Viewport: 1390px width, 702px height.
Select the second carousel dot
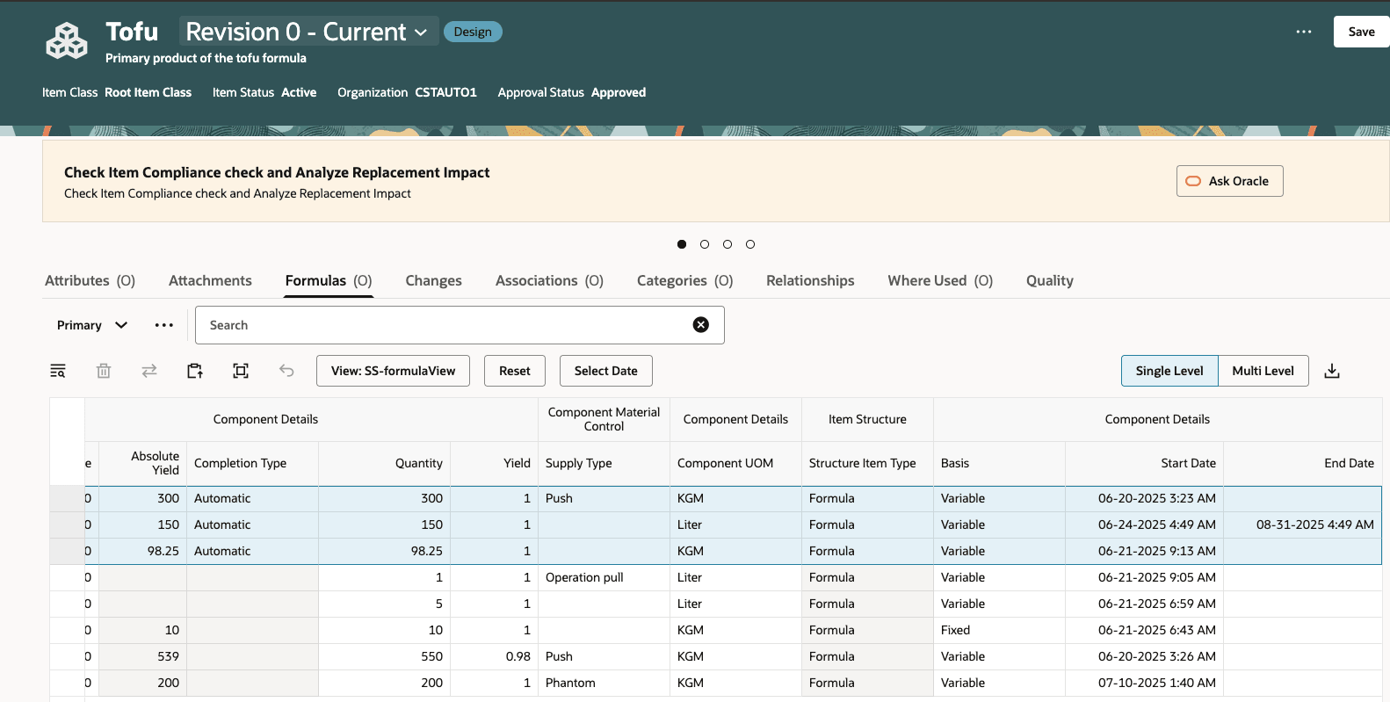point(705,244)
